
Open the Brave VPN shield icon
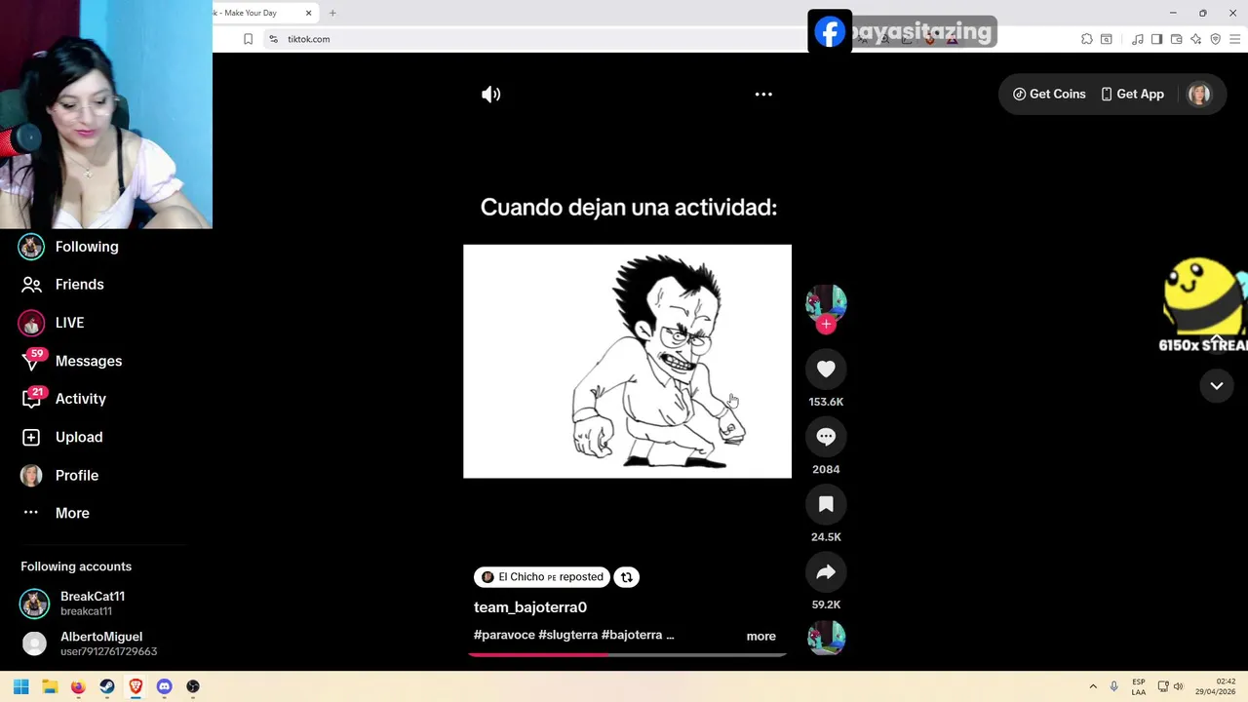tap(1216, 39)
